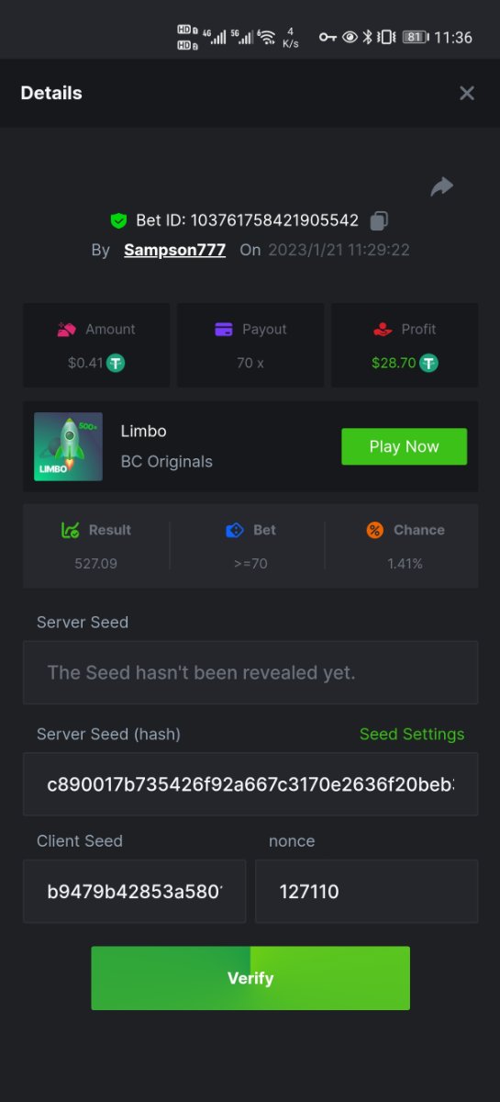The image size is (500, 1102).
Task: Tap the blue Bet ticket icon
Action: pyautogui.click(x=234, y=530)
